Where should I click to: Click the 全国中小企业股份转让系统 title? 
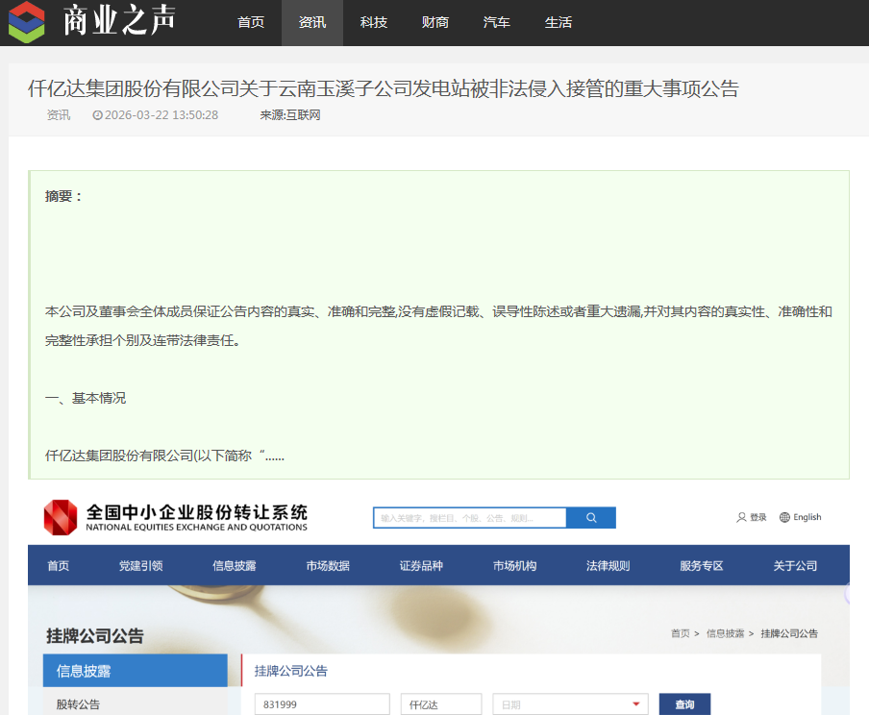click(x=197, y=512)
